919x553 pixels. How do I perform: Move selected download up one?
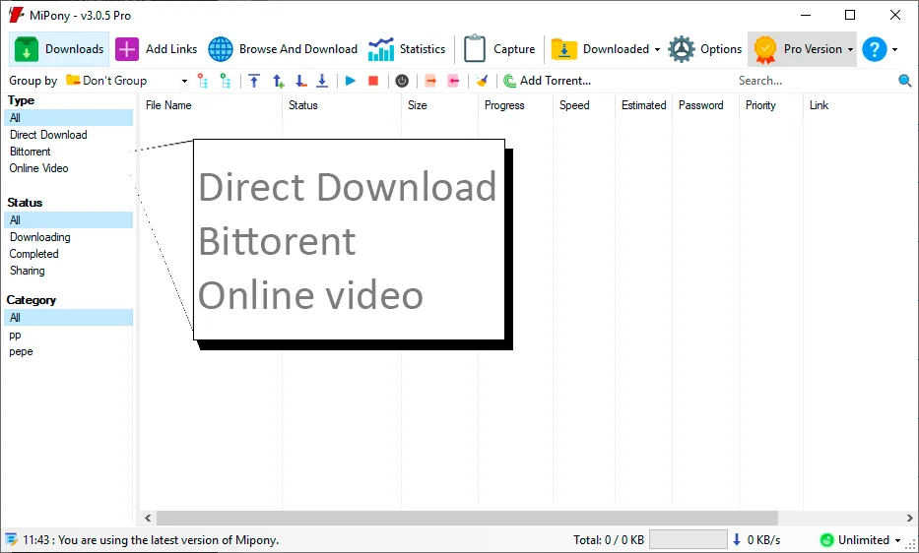pos(279,81)
